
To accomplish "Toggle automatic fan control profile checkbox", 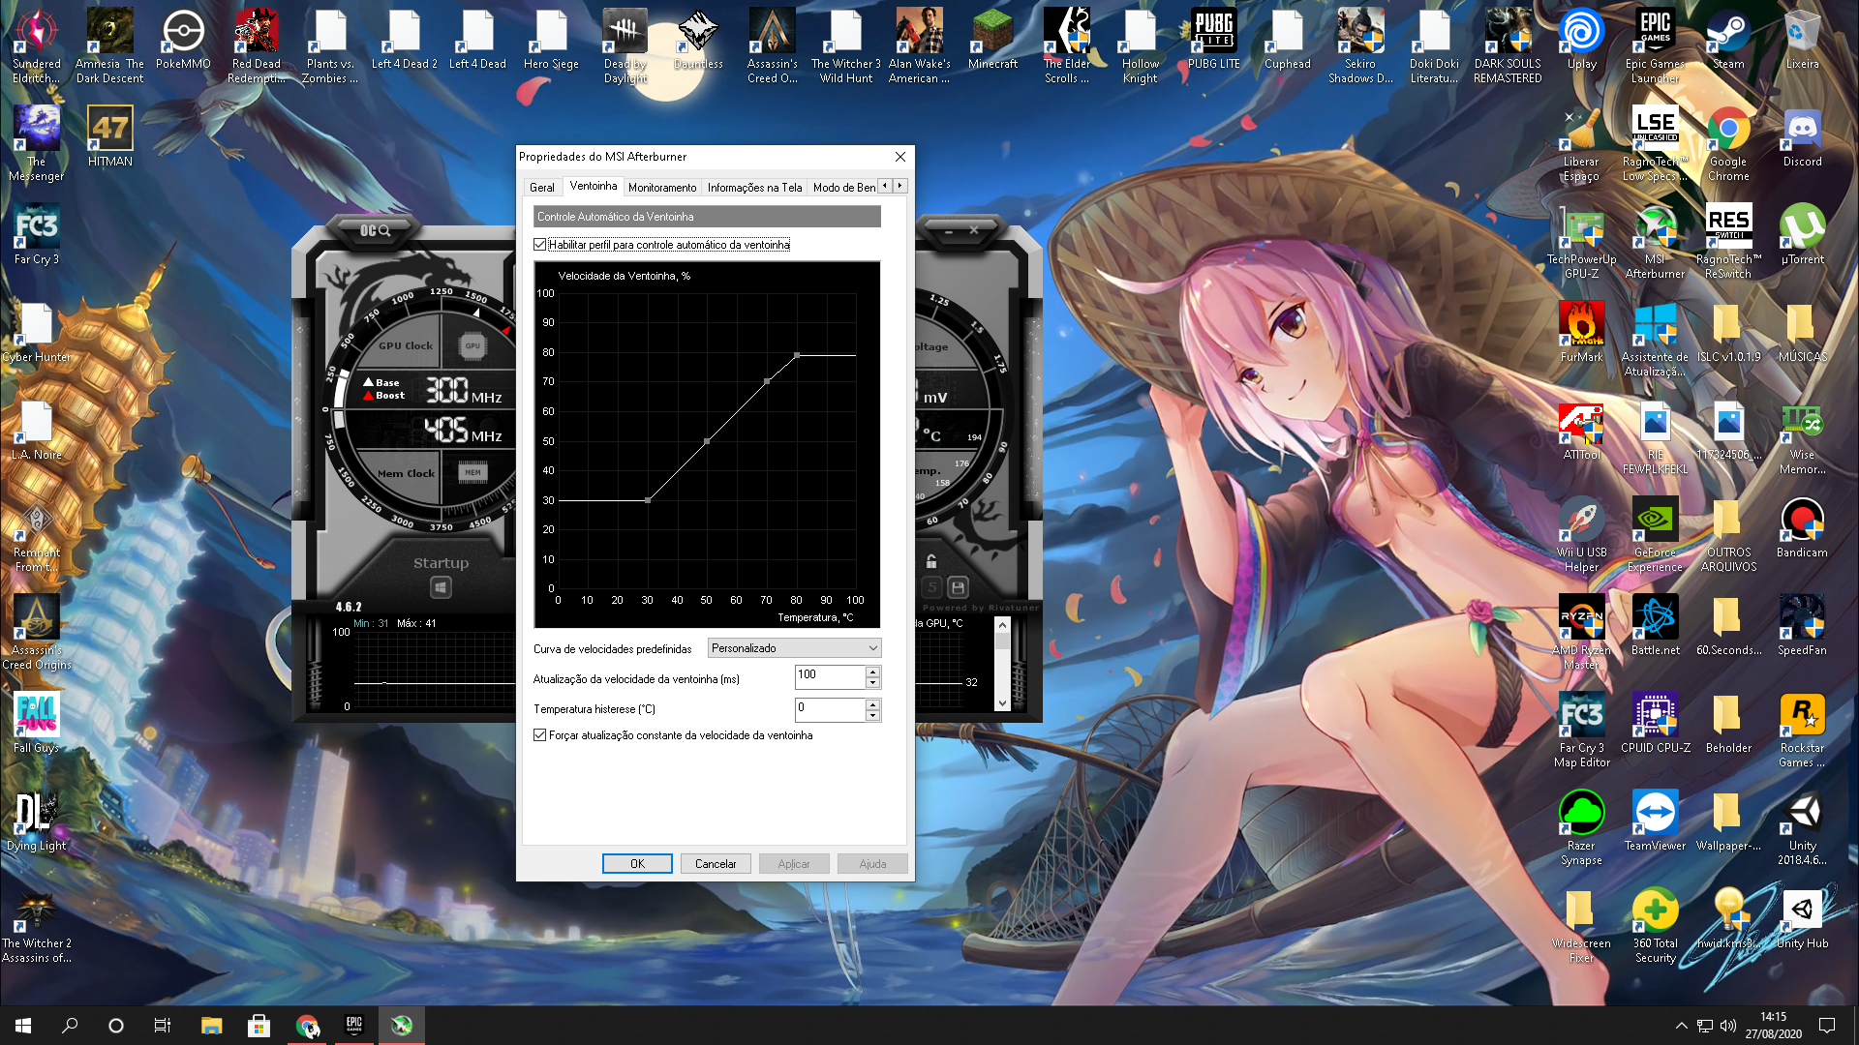I will (x=539, y=245).
